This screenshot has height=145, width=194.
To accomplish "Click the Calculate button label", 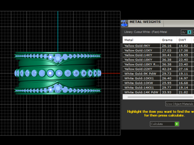I will pyautogui.click(x=157, y=124).
